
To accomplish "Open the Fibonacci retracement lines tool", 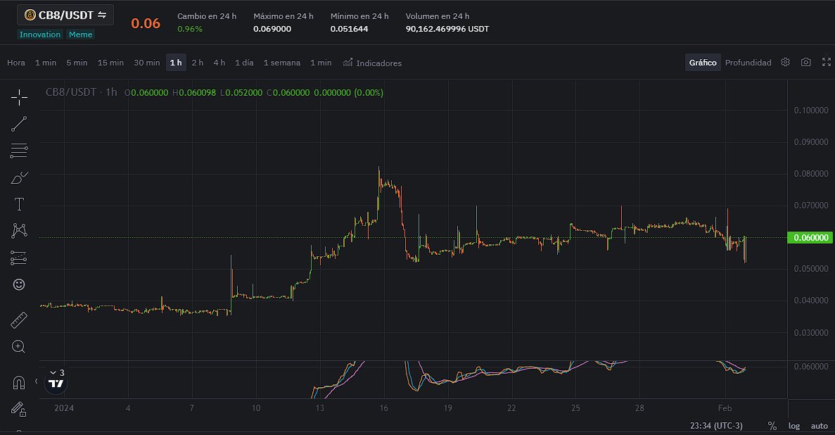I will point(19,151).
